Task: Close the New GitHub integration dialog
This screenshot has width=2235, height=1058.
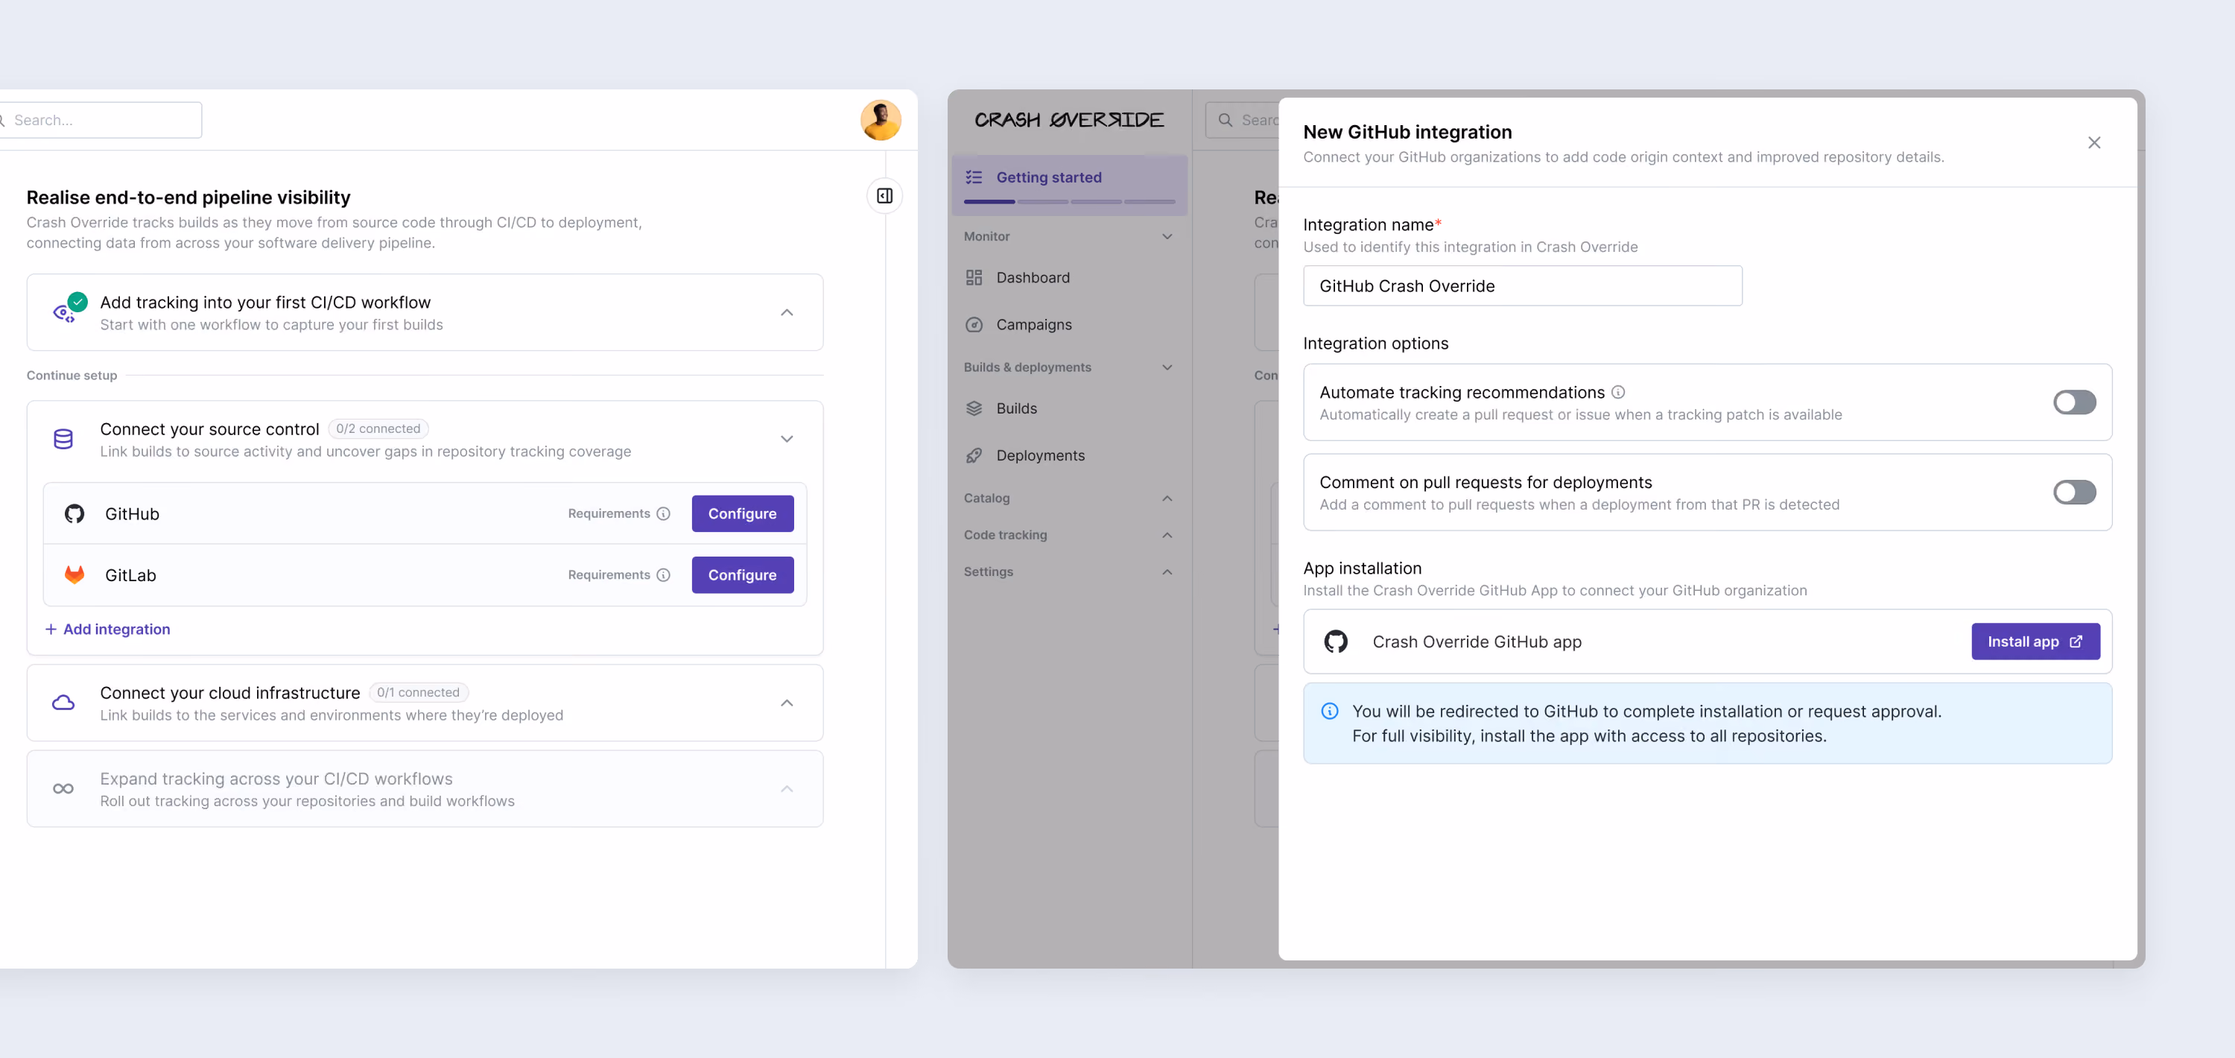Action: (x=2093, y=142)
